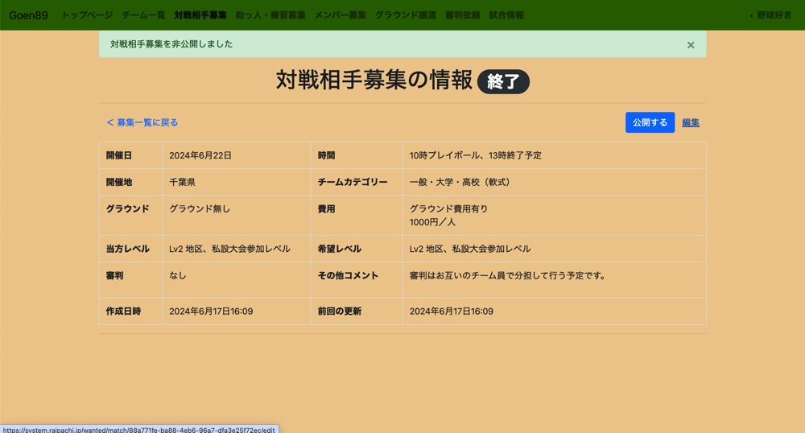Click the 時間 header cell
Image resolution: width=805 pixels, height=433 pixels.
click(x=357, y=155)
